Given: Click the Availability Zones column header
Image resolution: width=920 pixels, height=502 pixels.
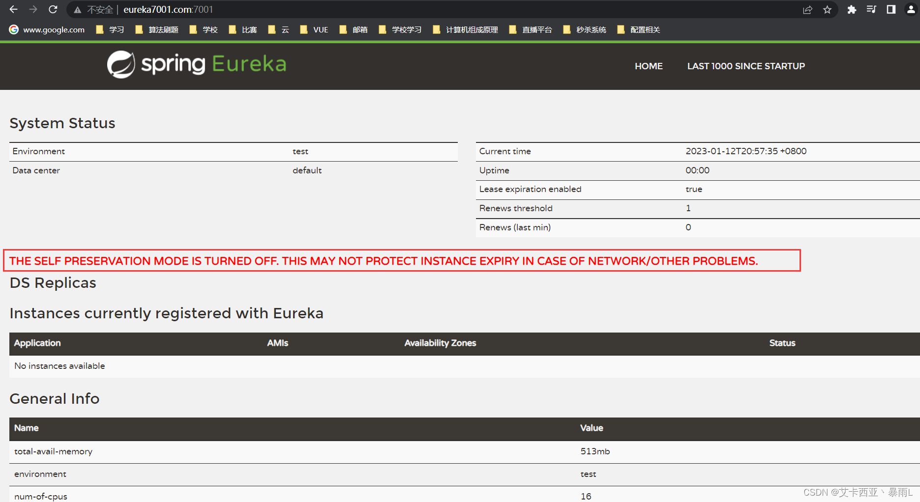Looking at the screenshot, I should point(440,343).
